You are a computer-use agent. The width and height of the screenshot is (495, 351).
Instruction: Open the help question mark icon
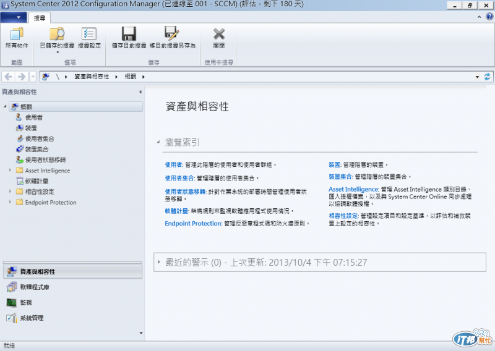tap(489, 17)
